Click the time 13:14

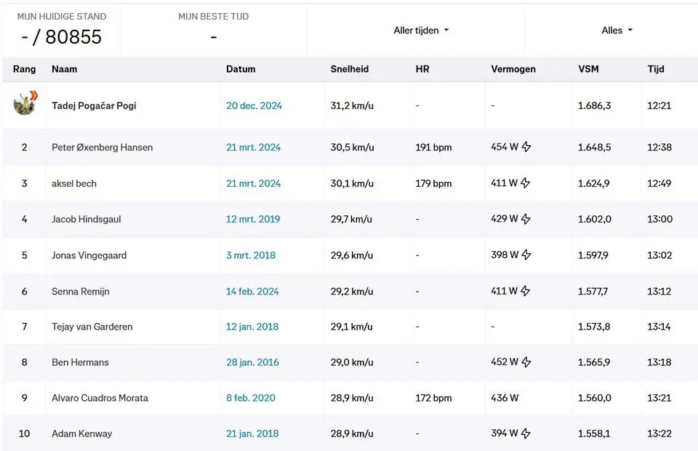pos(659,327)
